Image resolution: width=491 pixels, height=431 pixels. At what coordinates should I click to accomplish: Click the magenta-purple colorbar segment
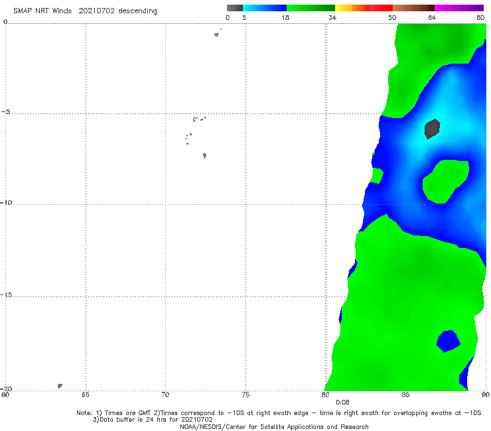pos(459,8)
